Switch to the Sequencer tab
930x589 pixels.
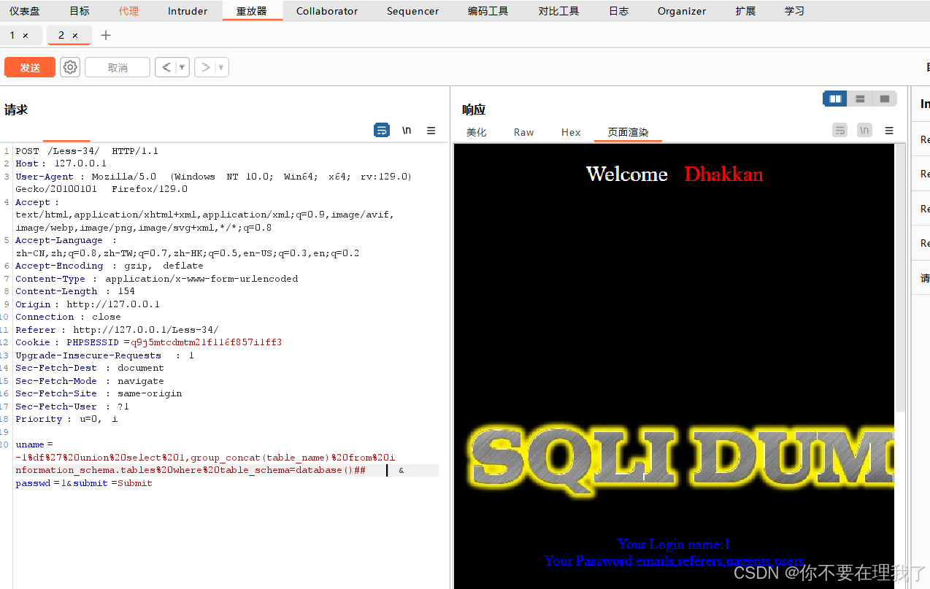click(413, 11)
